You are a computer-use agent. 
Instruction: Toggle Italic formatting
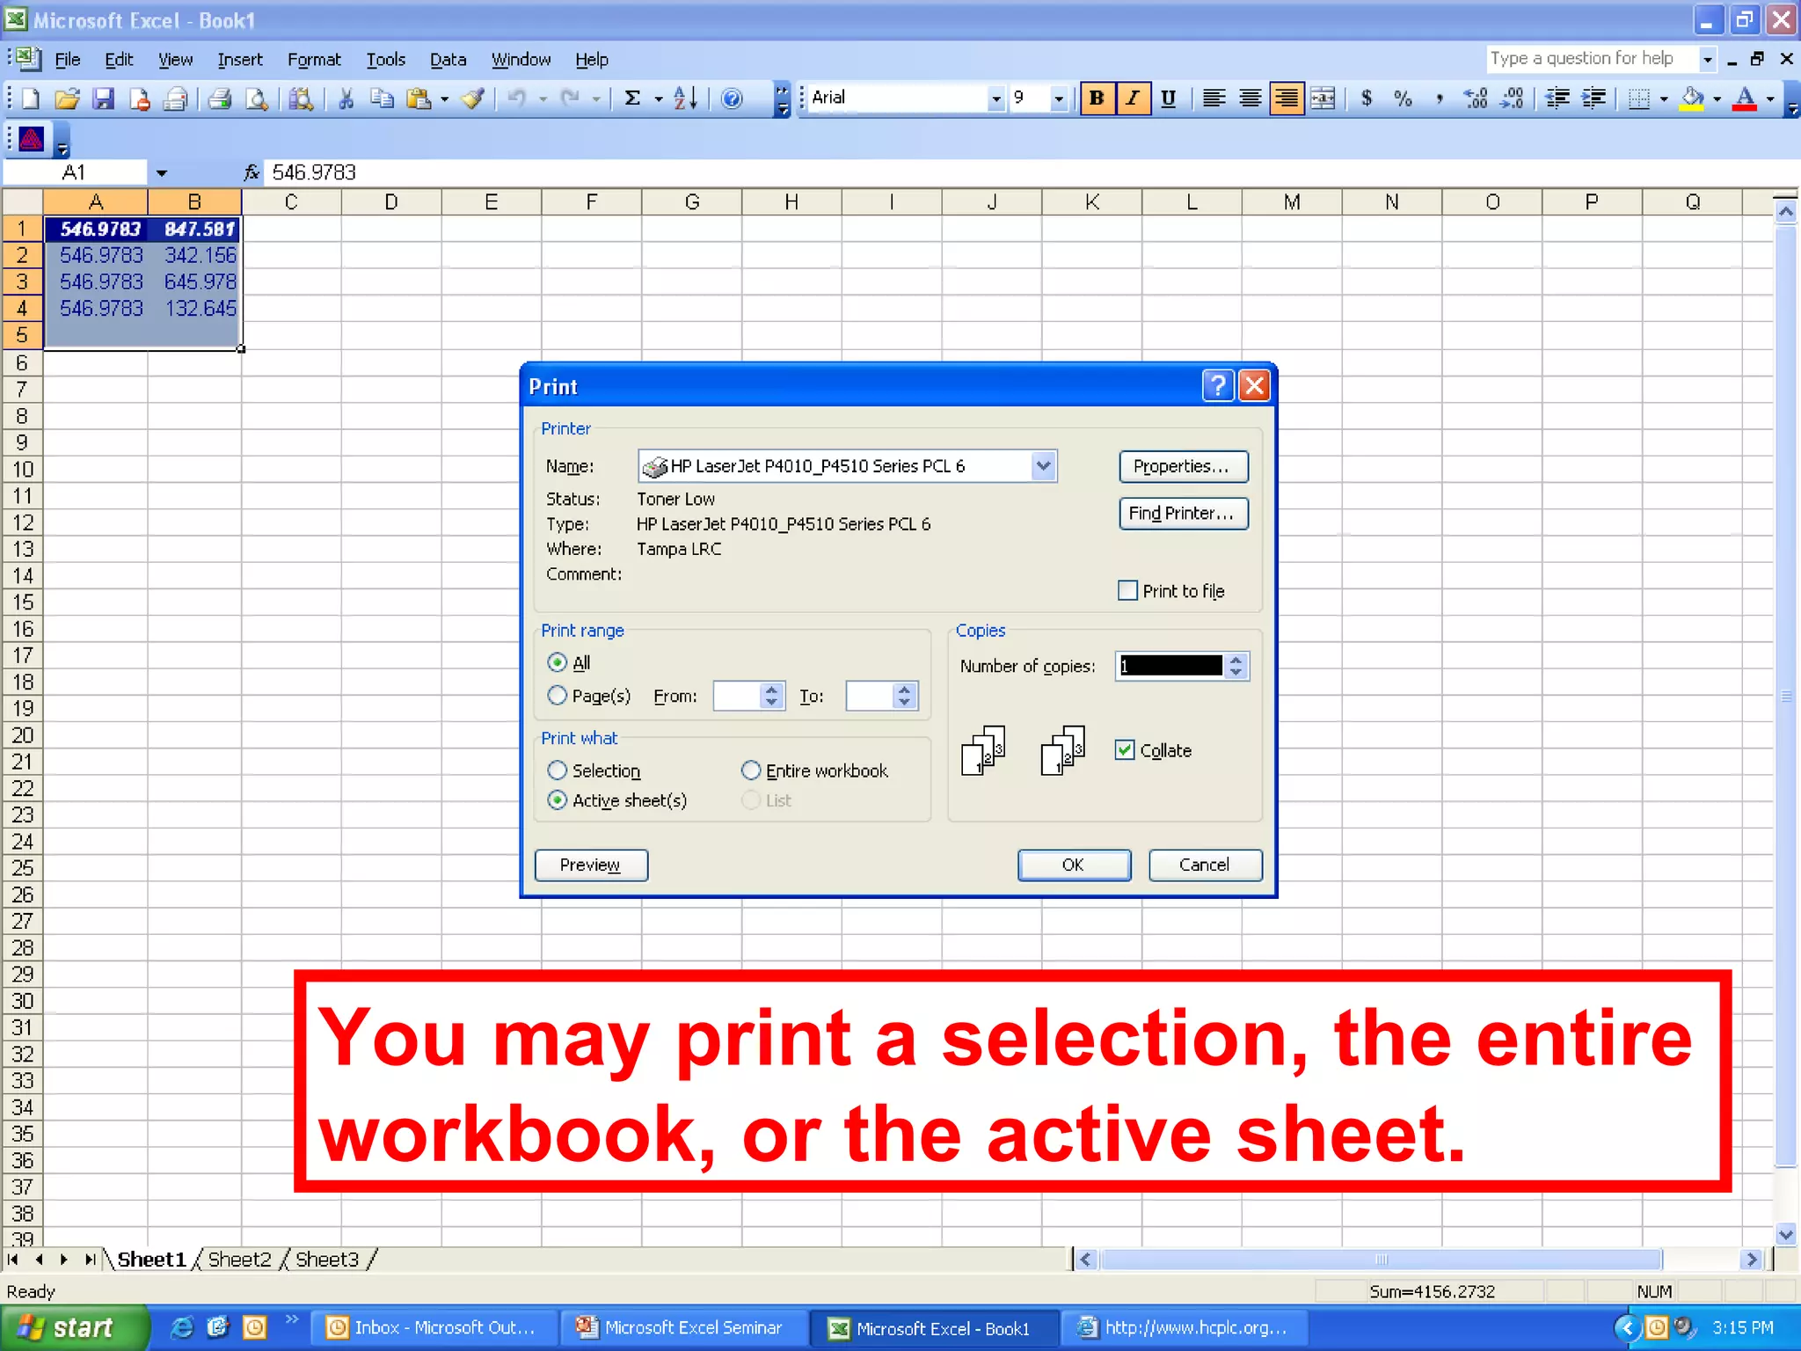point(1133,99)
